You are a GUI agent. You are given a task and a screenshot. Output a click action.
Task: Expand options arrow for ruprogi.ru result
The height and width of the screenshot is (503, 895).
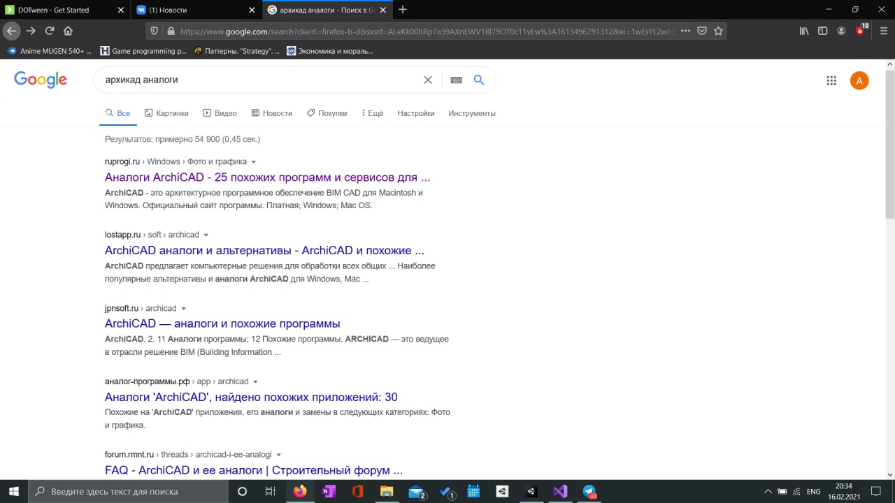pyautogui.click(x=254, y=162)
